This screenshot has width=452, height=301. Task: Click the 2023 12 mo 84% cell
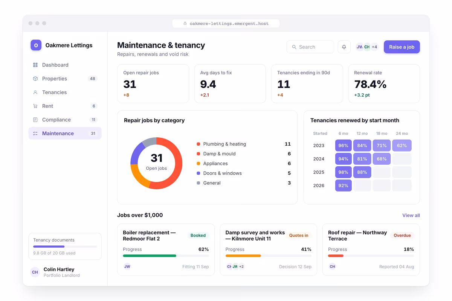click(x=362, y=146)
